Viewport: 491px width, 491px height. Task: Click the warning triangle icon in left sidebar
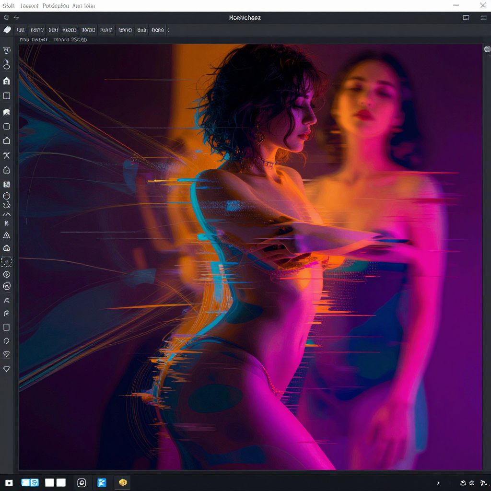pos(7,235)
